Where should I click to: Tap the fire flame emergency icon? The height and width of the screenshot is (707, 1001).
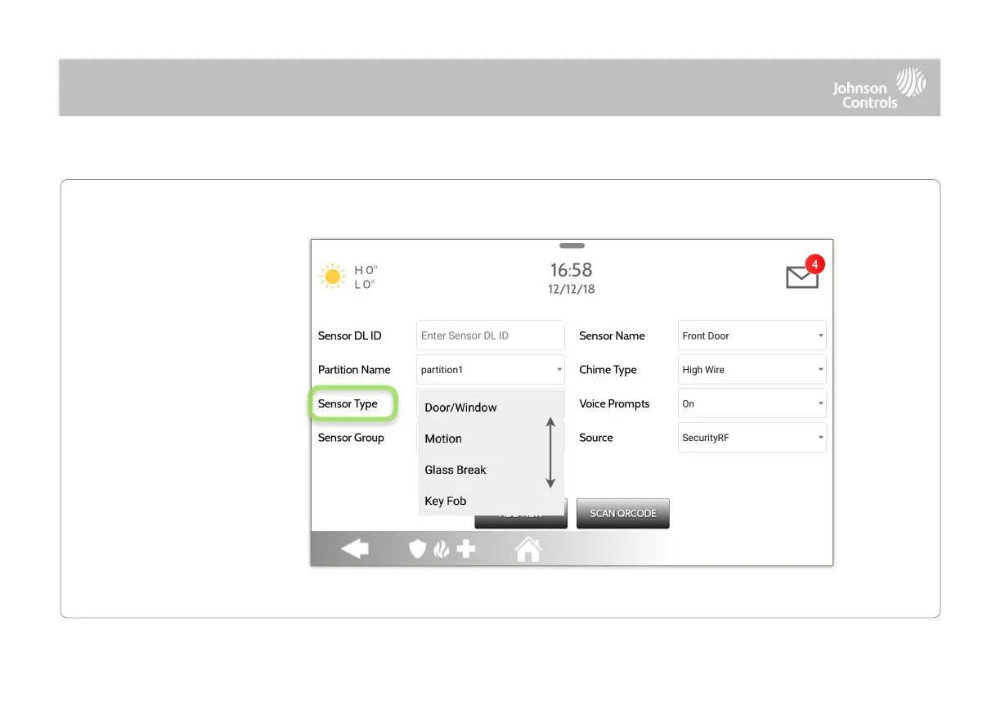(441, 549)
